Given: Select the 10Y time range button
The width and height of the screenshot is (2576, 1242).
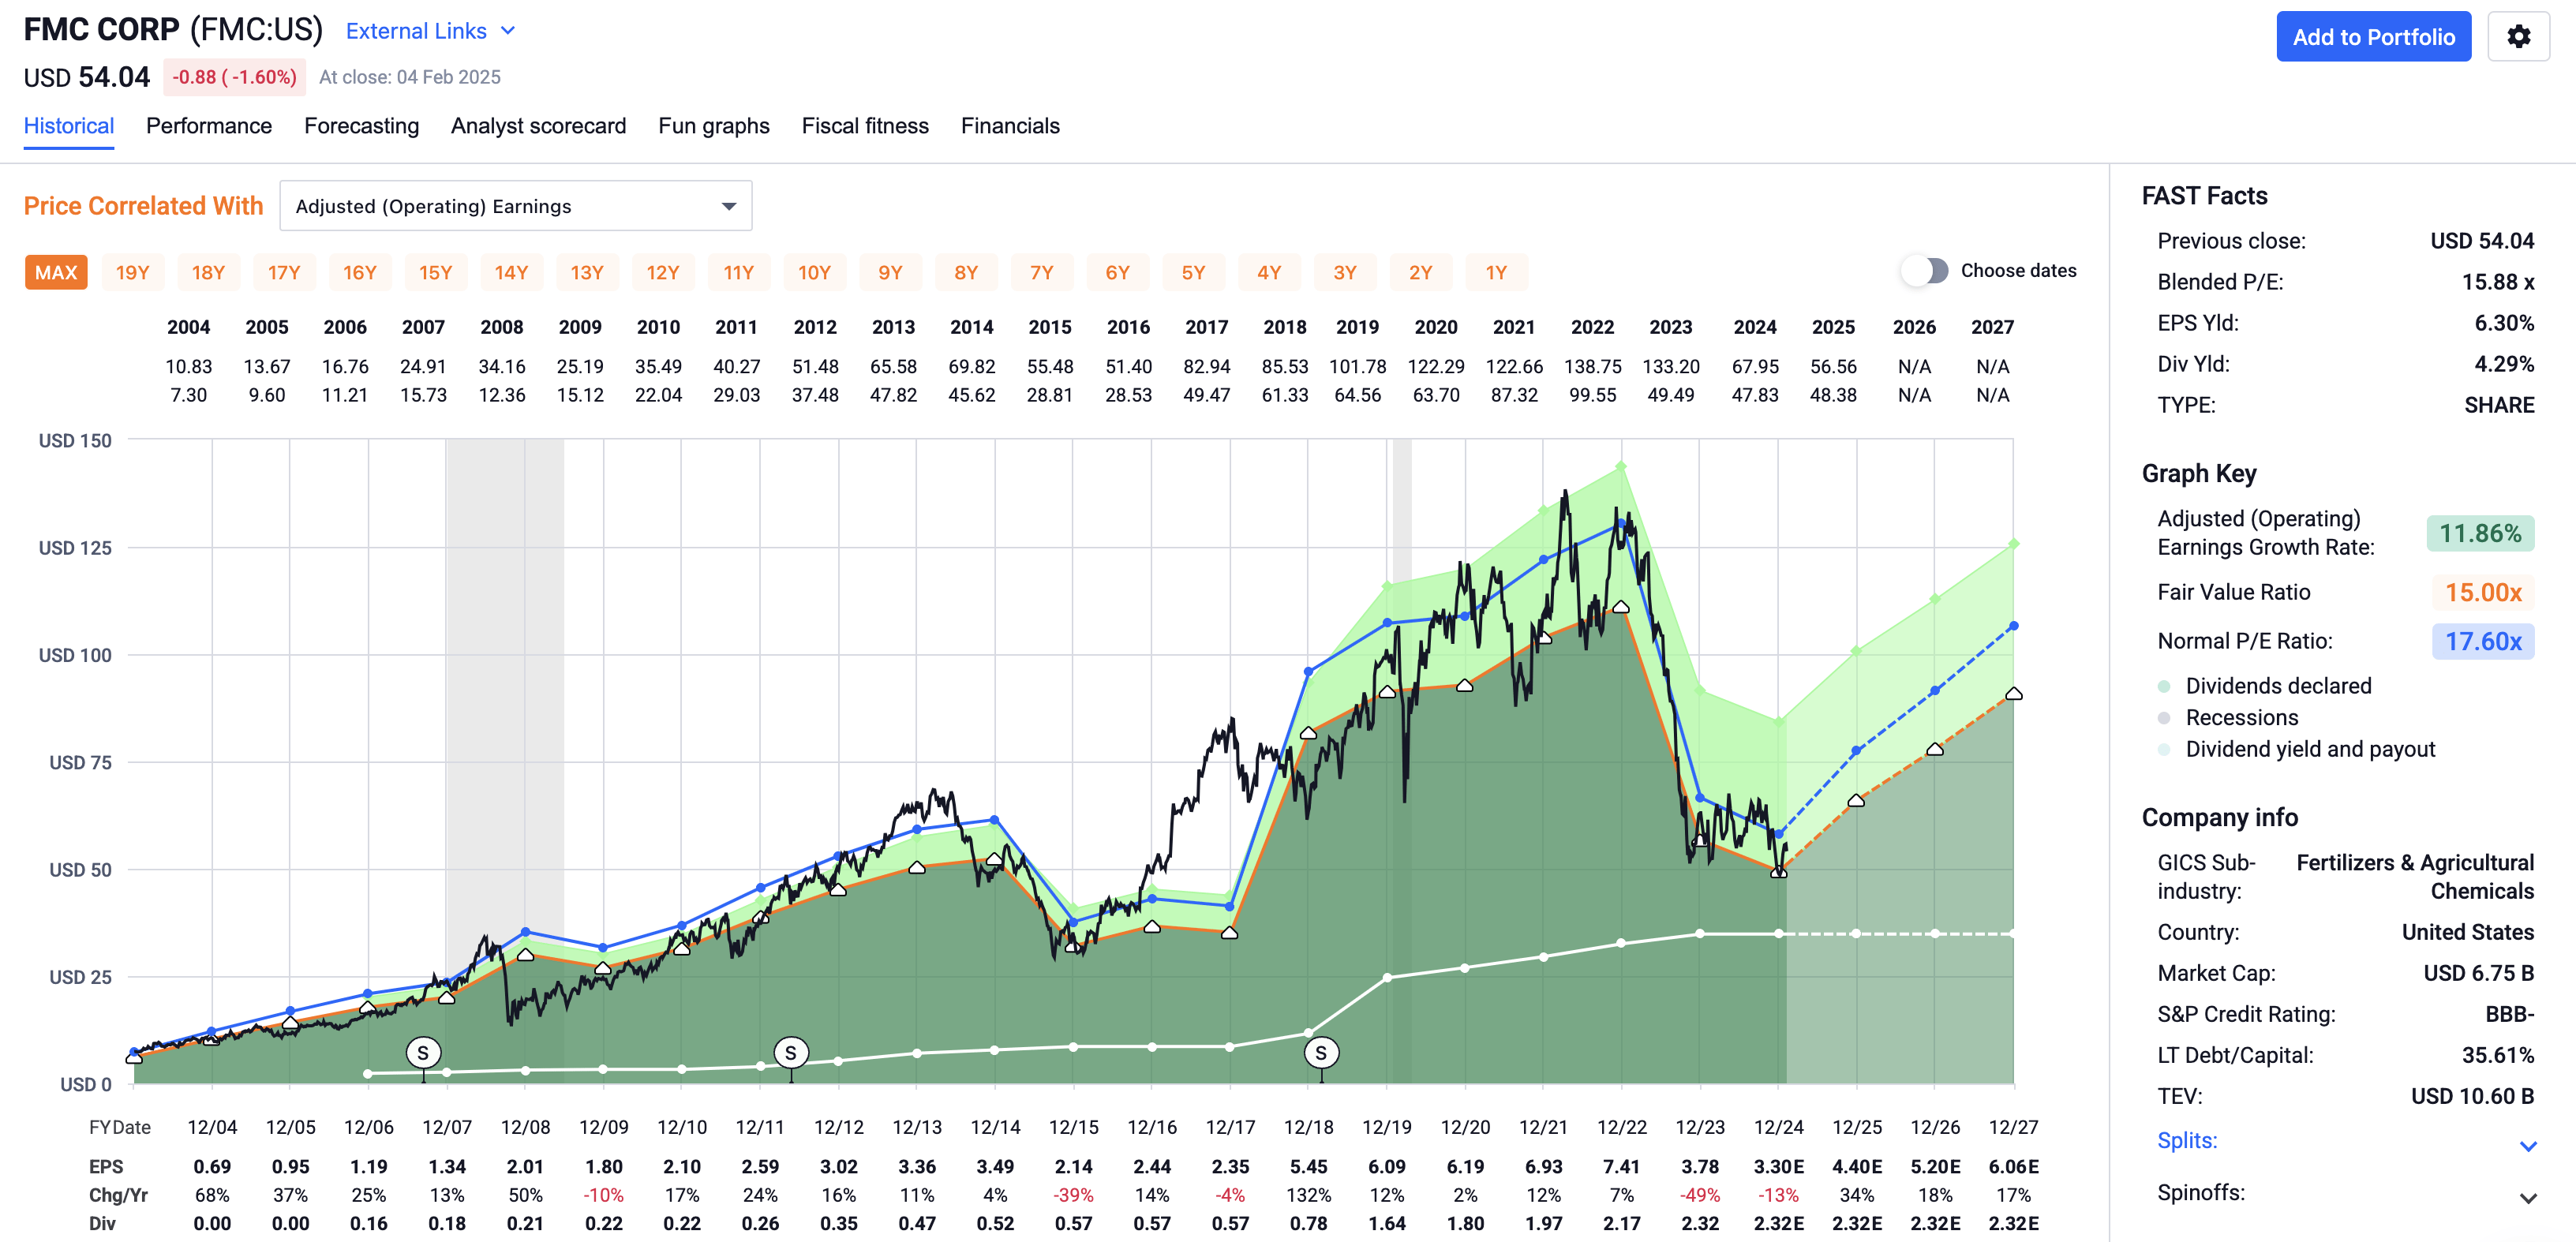Looking at the screenshot, I should (x=814, y=273).
